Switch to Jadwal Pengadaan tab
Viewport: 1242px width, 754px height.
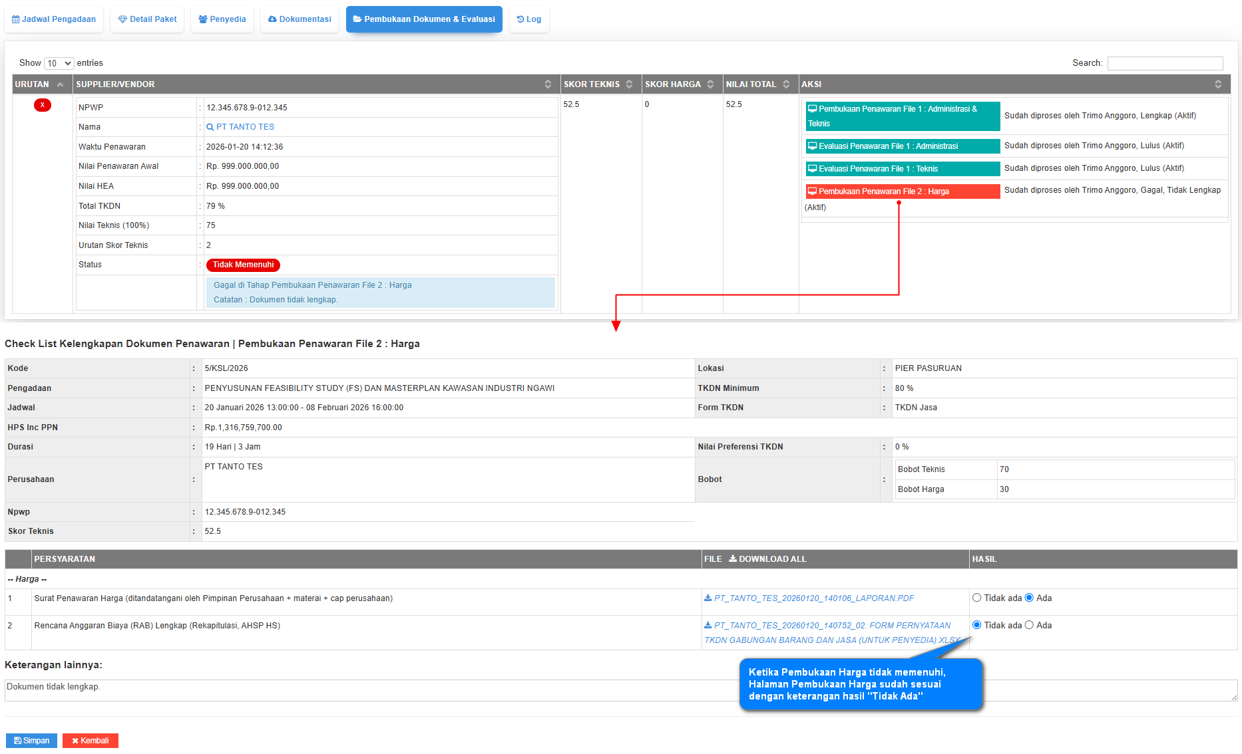[x=54, y=19]
